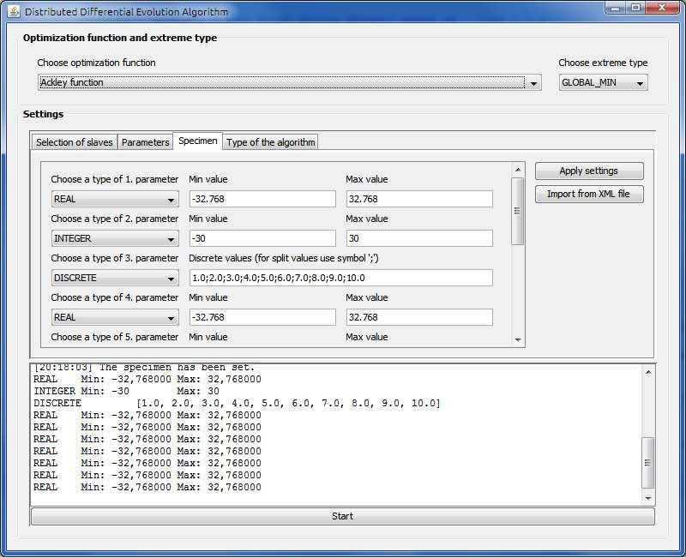Minimize the Distributed Differential Evolution window

[615, 9]
